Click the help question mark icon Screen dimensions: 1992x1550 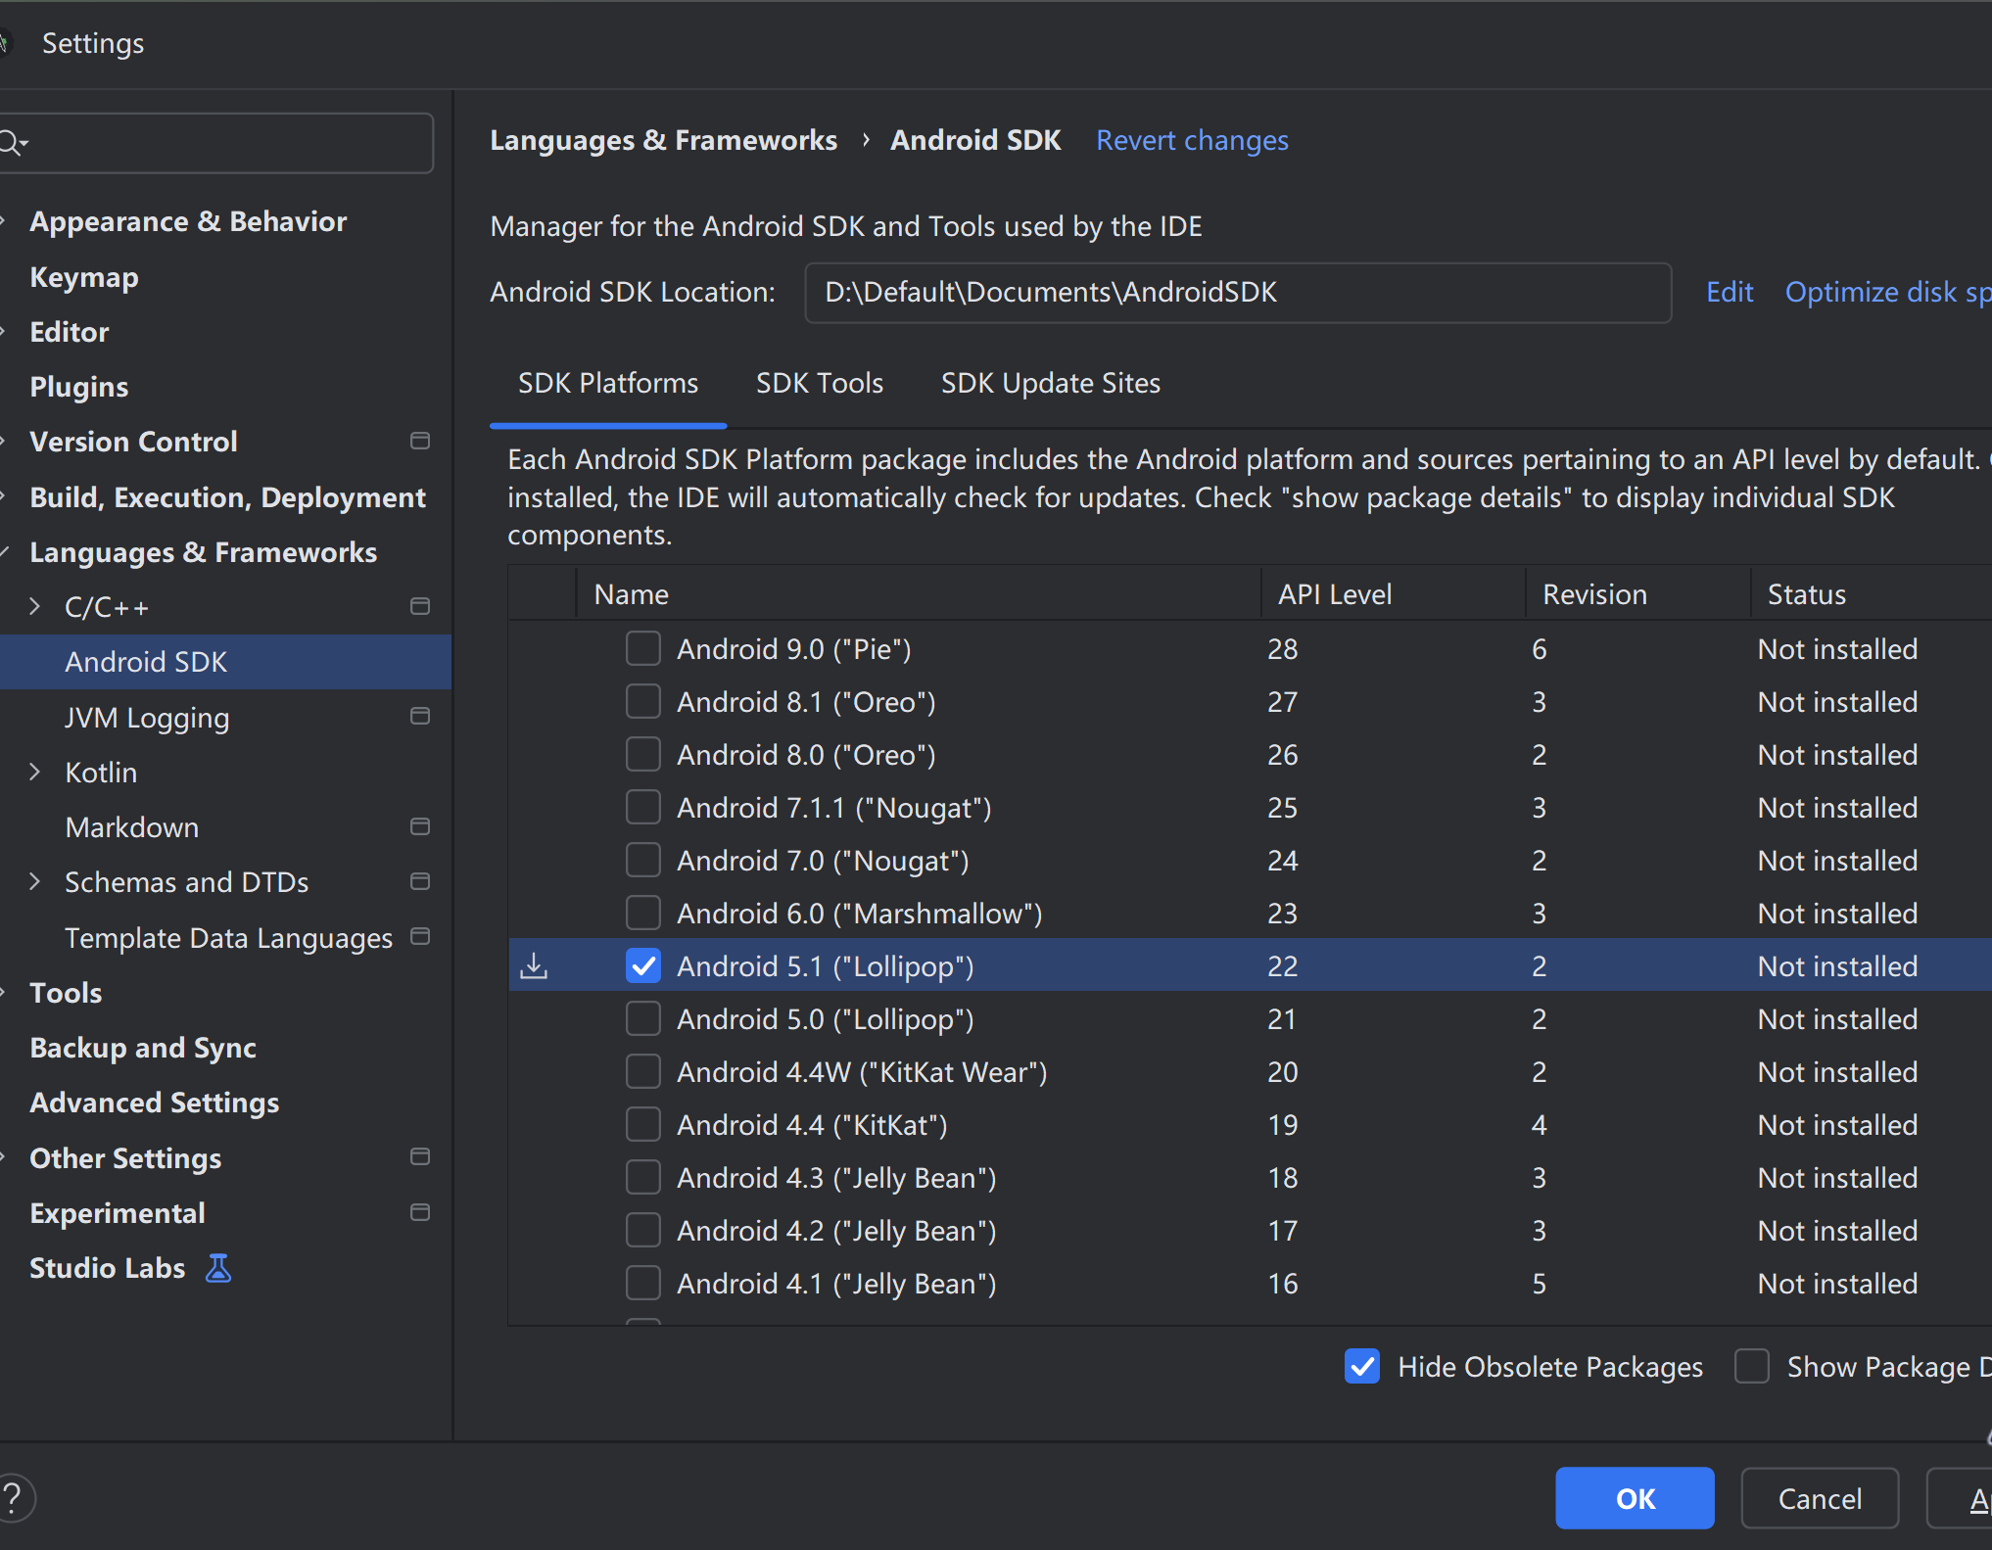pyautogui.click(x=13, y=1498)
